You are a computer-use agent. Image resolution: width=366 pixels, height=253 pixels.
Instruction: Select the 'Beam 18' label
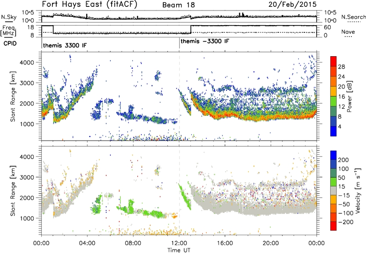178,5
